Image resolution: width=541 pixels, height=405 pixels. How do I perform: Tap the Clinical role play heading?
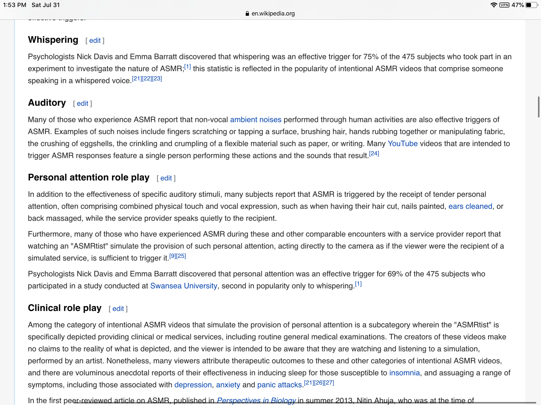[x=65, y=308]
